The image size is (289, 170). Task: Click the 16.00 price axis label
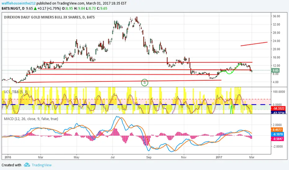277,57
